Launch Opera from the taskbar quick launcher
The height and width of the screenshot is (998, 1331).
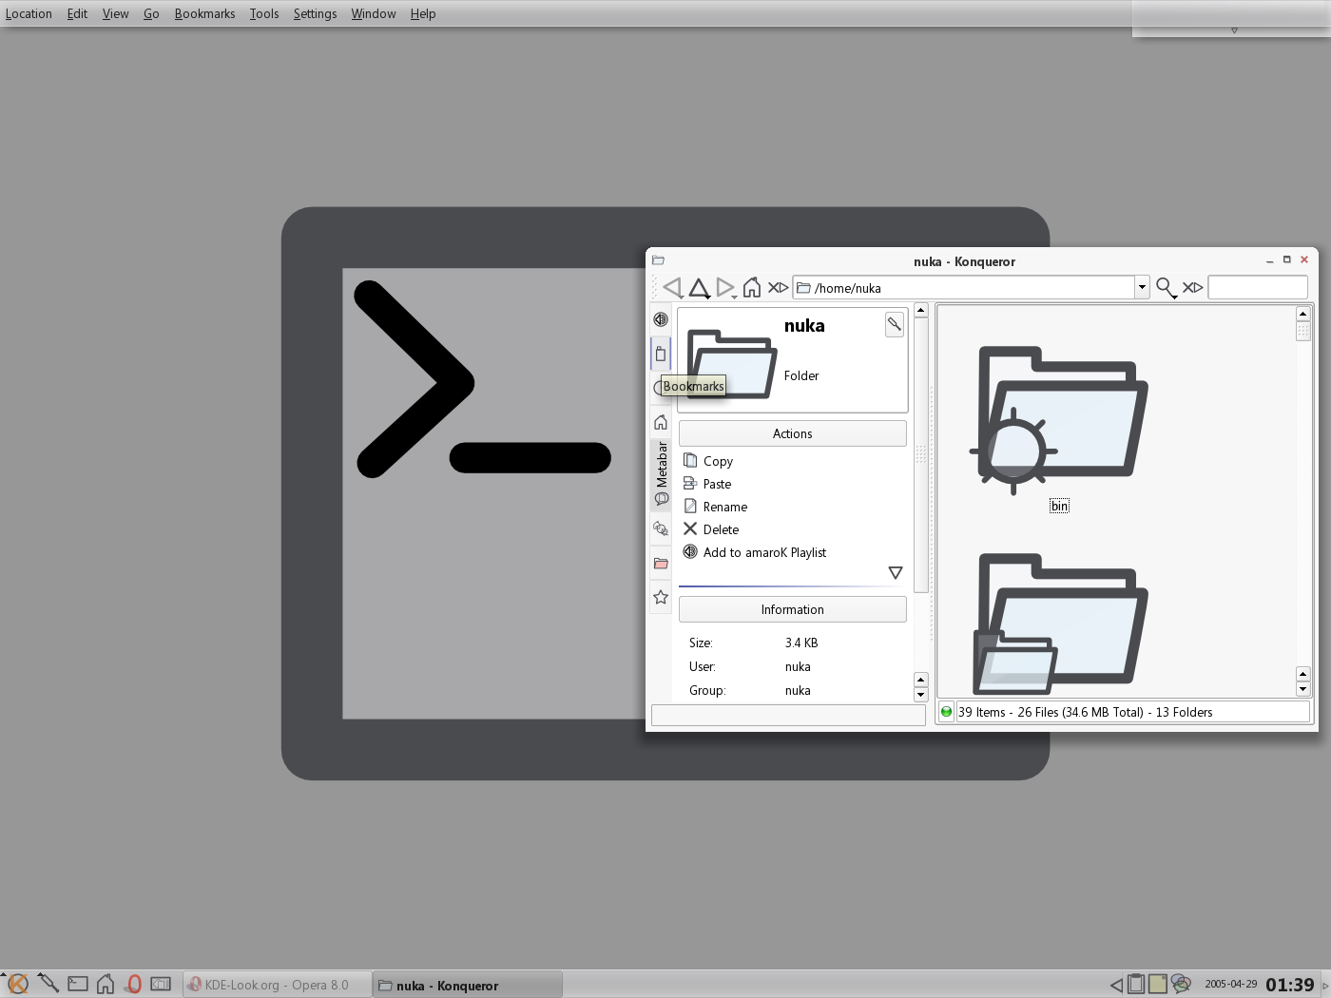point(133,985)
